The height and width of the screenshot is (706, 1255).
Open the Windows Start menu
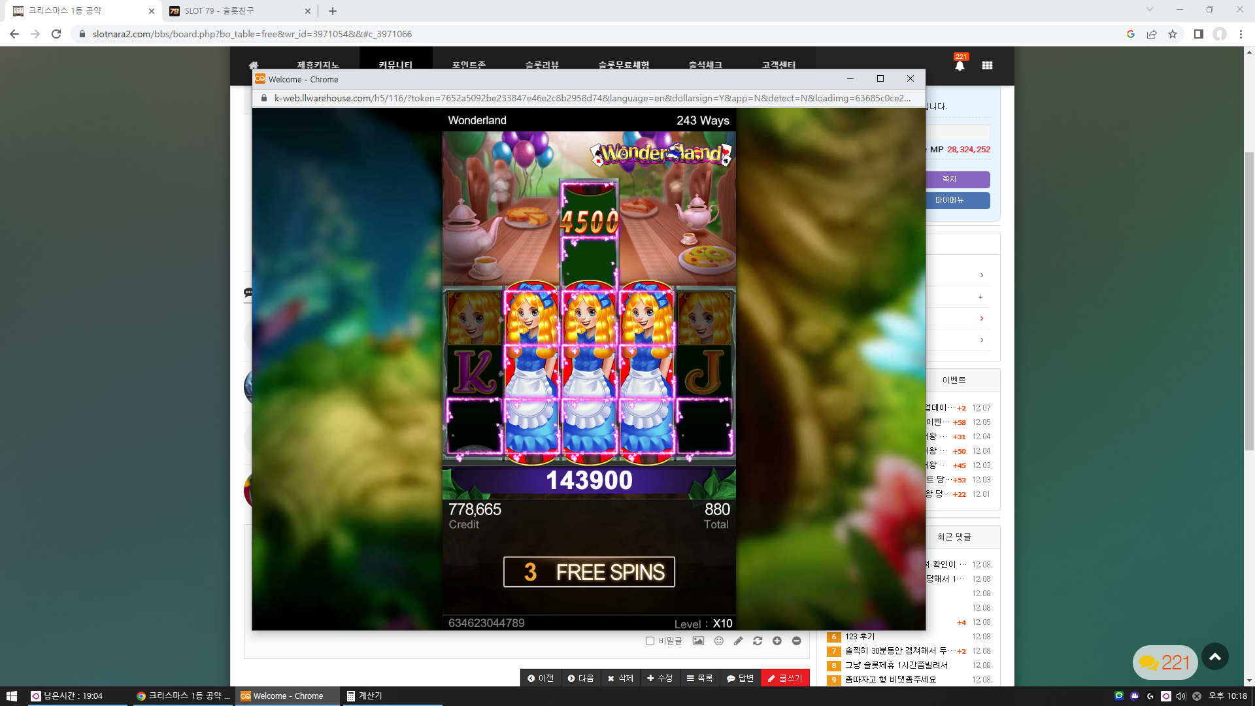point(11,696)
